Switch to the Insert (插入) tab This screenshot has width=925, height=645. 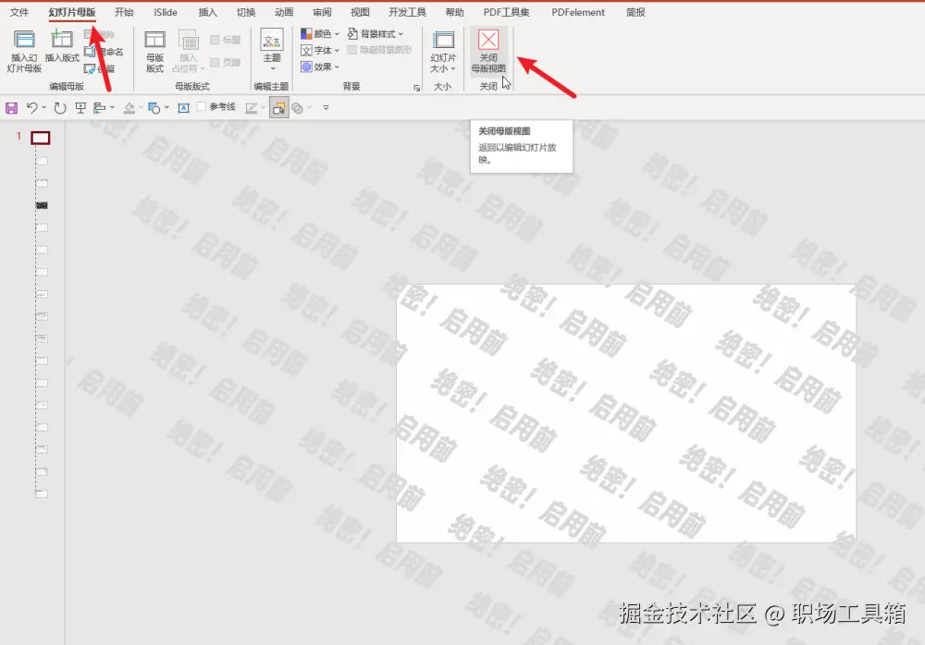[207, 12]
